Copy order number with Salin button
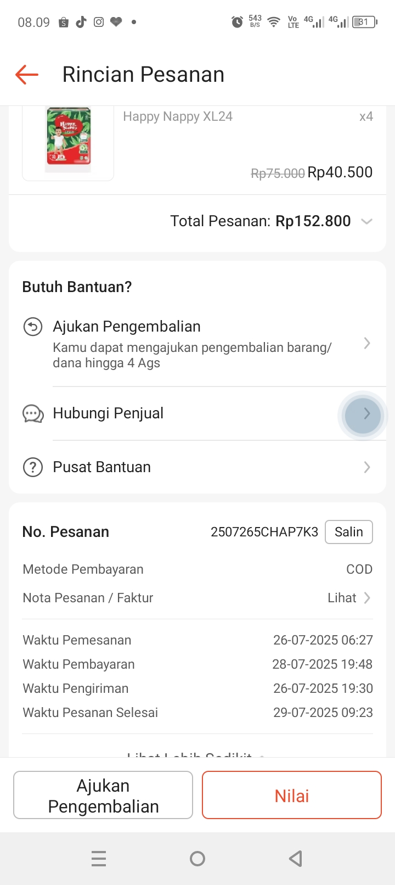This screenshot has width=395, height=885. [349, 532]
